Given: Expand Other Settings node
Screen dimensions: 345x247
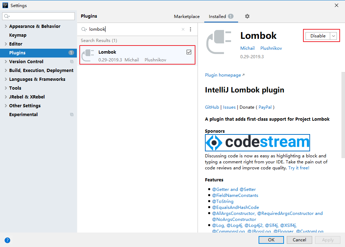Looking at the screenshot, I should (6, 106).
